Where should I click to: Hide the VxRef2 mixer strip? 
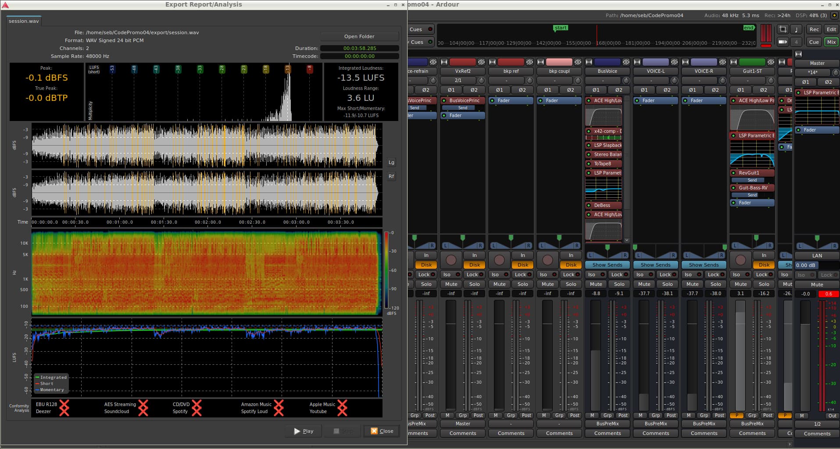[x=481, y=62]
